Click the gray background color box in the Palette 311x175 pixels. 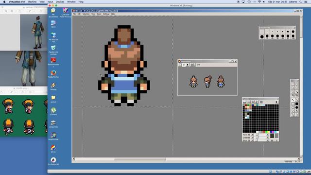276,136
